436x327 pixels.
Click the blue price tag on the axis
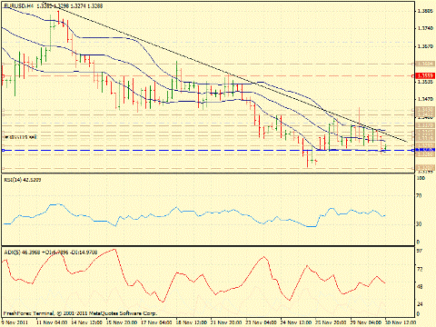pyautogui.click(x=426, y=150)
